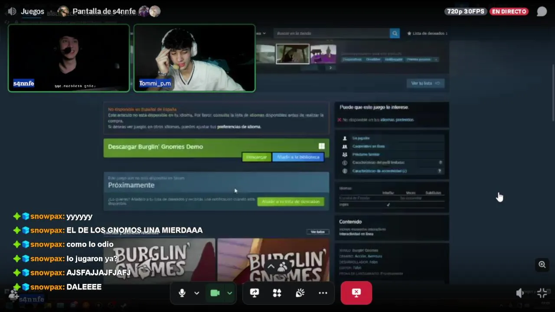Exit fullscreen with the collapse arrows icon
This screenshot has width=555, height=312.
tap(542, 293)
